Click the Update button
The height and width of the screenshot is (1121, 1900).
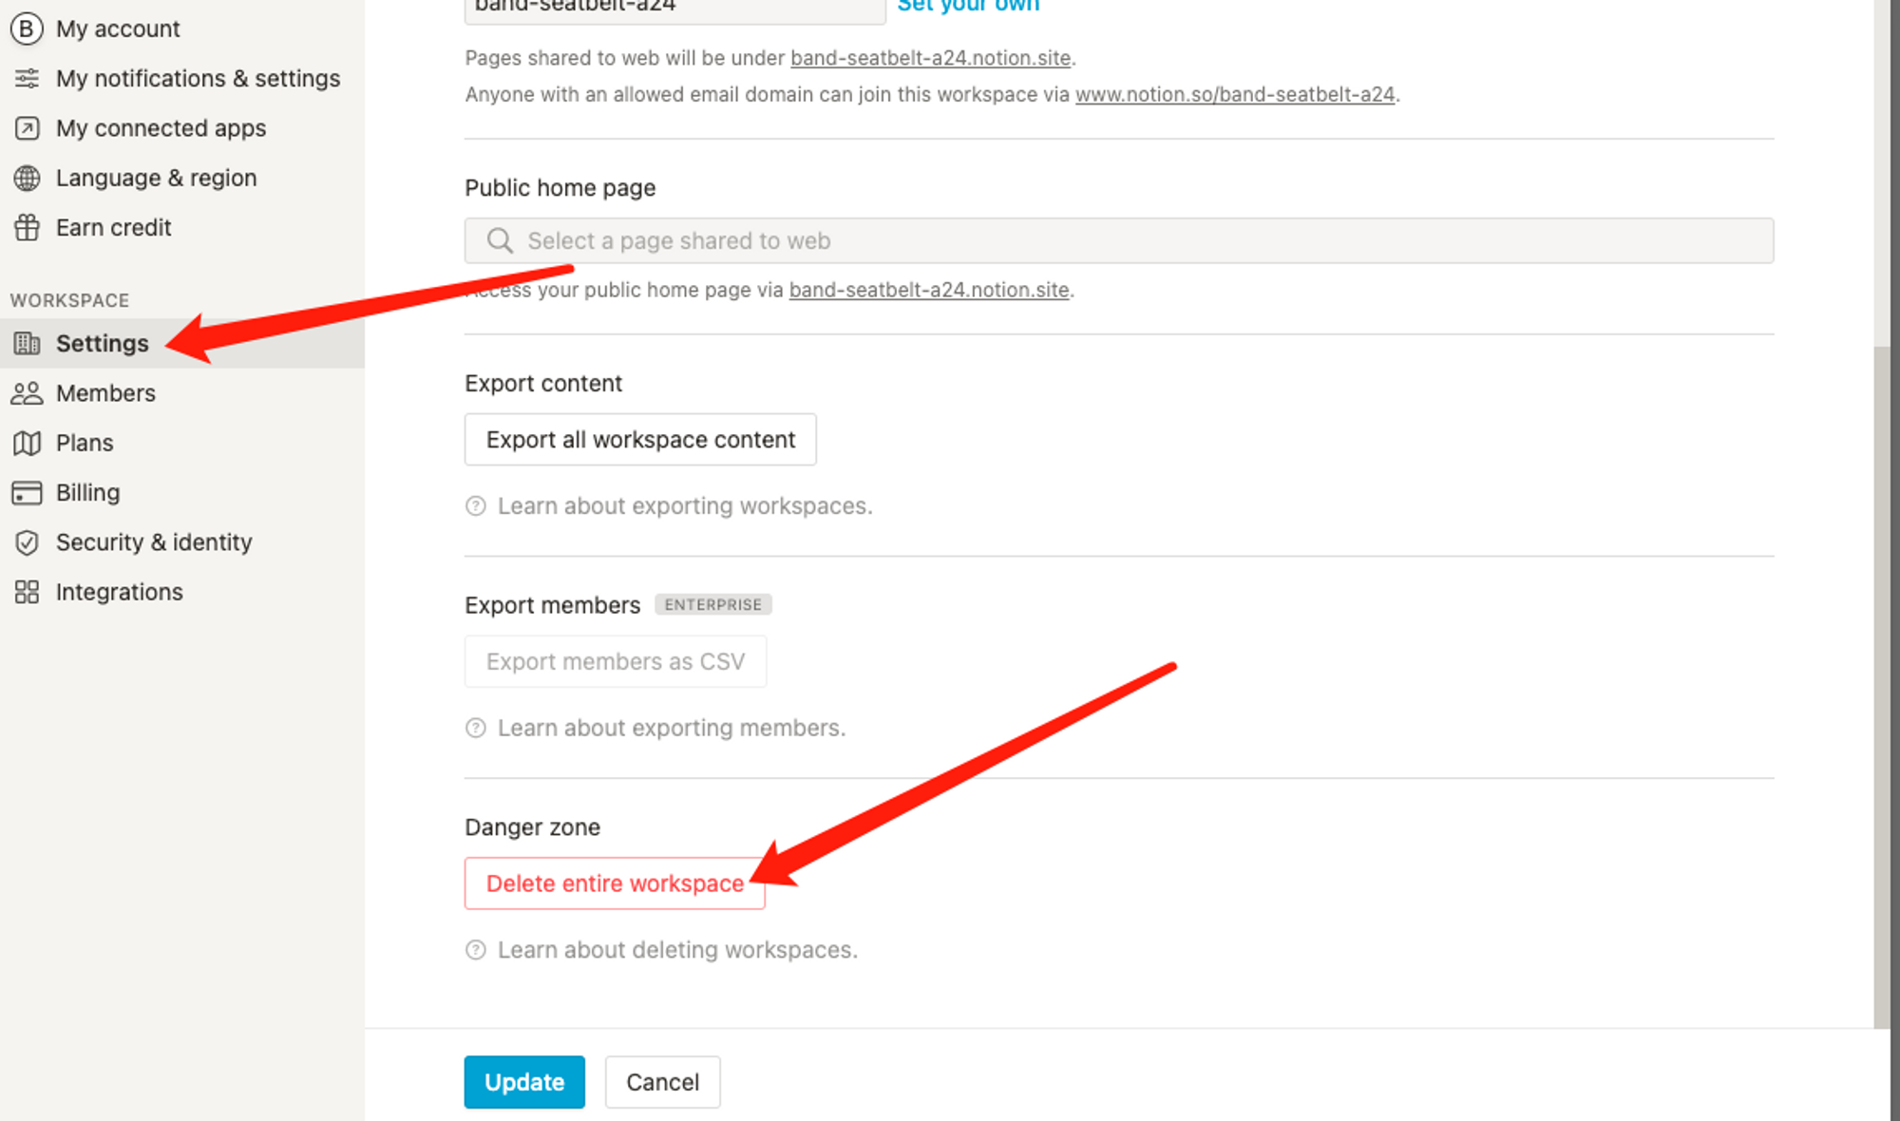tap(523, 1082)
